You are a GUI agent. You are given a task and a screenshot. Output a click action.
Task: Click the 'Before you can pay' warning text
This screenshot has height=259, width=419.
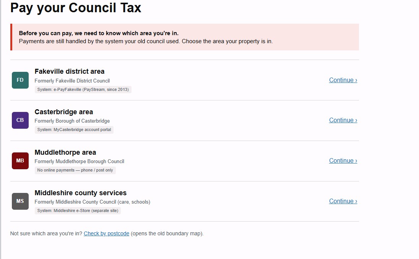[x=99, y=33]
